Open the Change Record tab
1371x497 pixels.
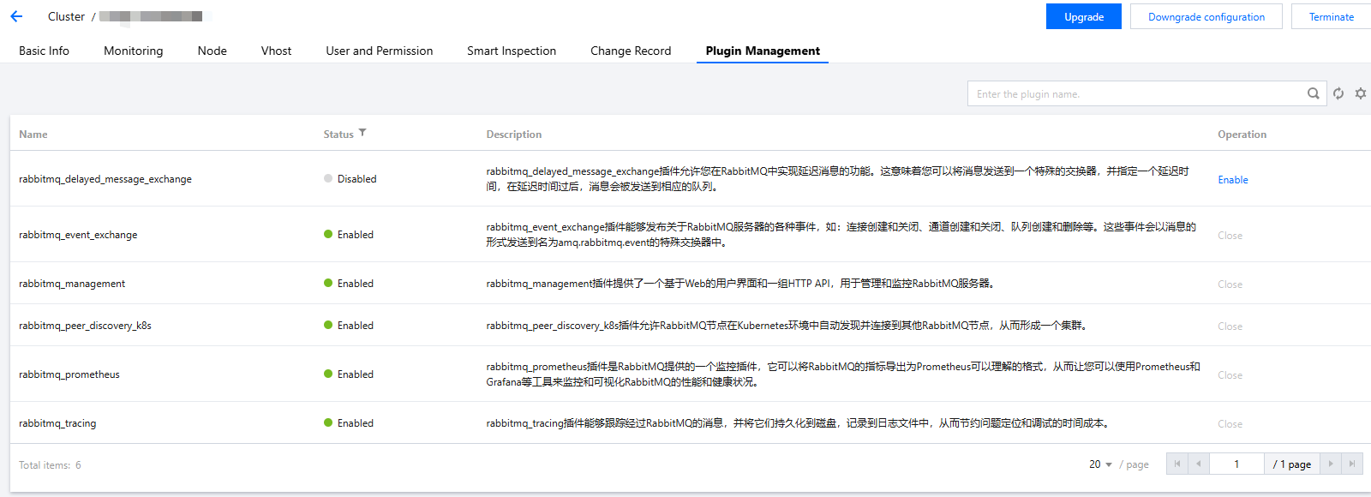coord(631,51)
